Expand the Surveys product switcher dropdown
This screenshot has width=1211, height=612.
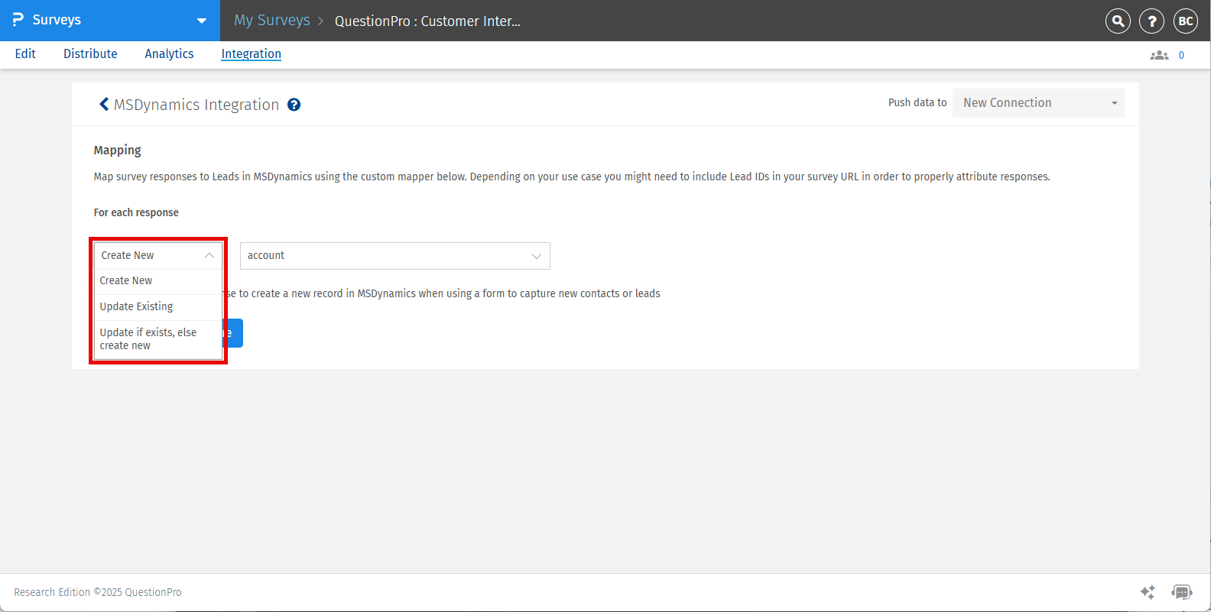pos(202,21)
